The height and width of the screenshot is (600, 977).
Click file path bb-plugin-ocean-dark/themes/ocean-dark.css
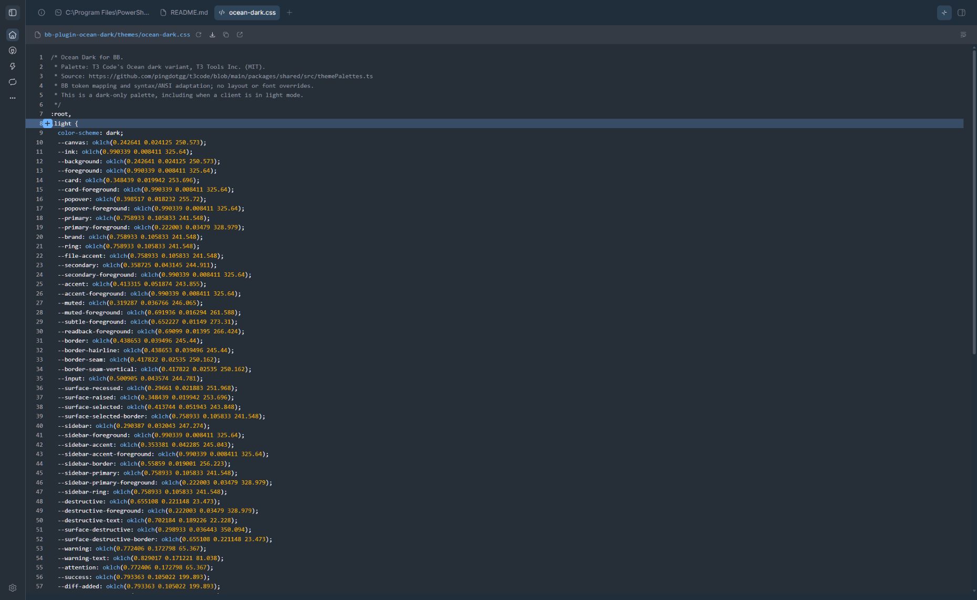[x=117, y=35]
